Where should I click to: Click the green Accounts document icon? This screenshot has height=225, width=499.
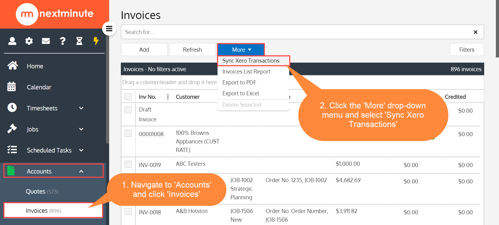[11, 171]
